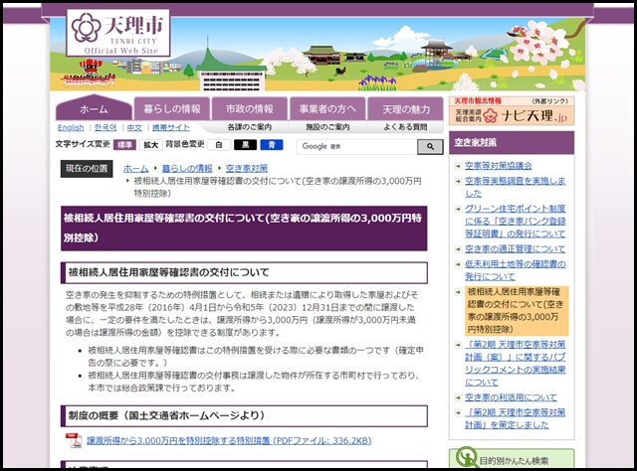Open 計画を策定しました sidebar link
637x471 pixels.
click(x=516, y=418)
